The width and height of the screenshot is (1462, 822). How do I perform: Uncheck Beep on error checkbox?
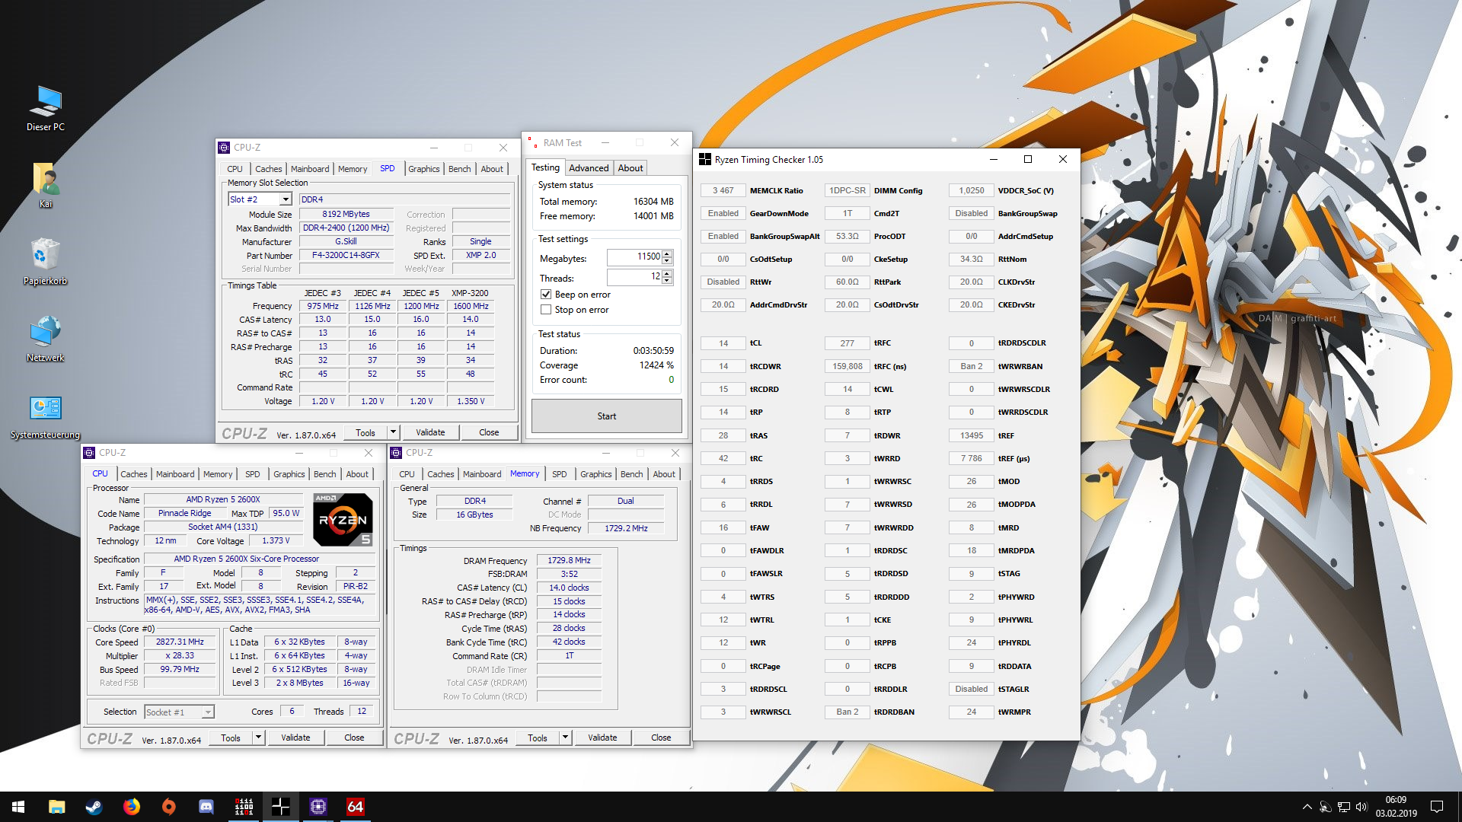coord(545,295)
